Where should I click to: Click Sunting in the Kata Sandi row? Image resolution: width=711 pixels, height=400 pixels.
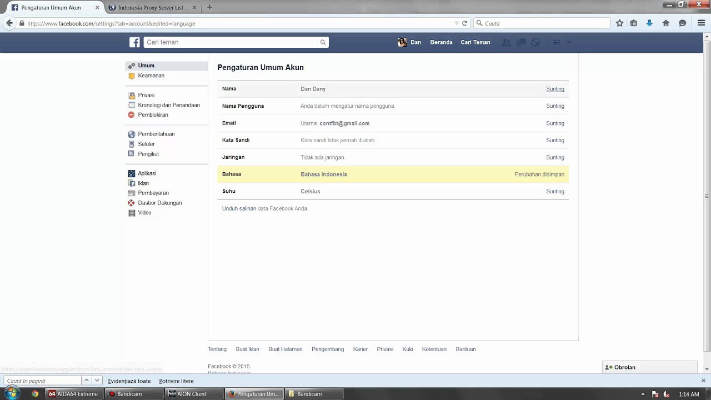coord(555,141)
